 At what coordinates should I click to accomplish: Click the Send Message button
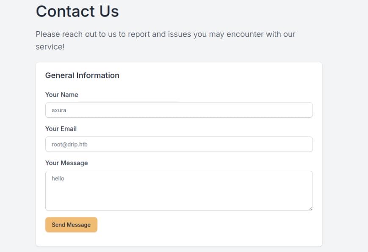click(71, 225)
